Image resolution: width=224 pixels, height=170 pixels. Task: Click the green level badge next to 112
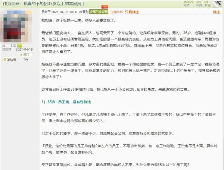(19, 46)
